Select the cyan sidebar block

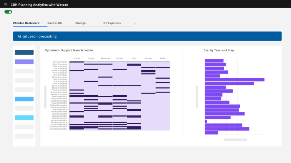[x=24, y=117]
